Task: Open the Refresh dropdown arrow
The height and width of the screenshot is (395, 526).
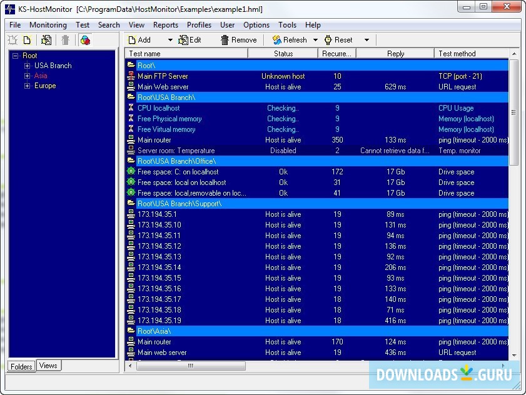Action: click(315, 40)
